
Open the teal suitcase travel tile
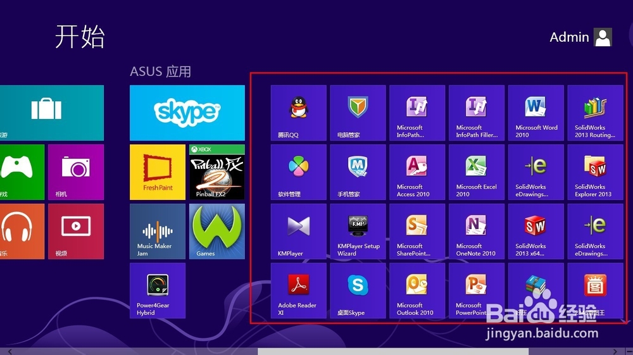[x=52, y=113]
